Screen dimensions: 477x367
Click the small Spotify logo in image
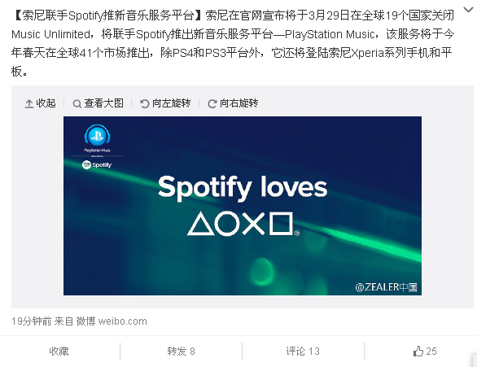(x=97, y=165)
